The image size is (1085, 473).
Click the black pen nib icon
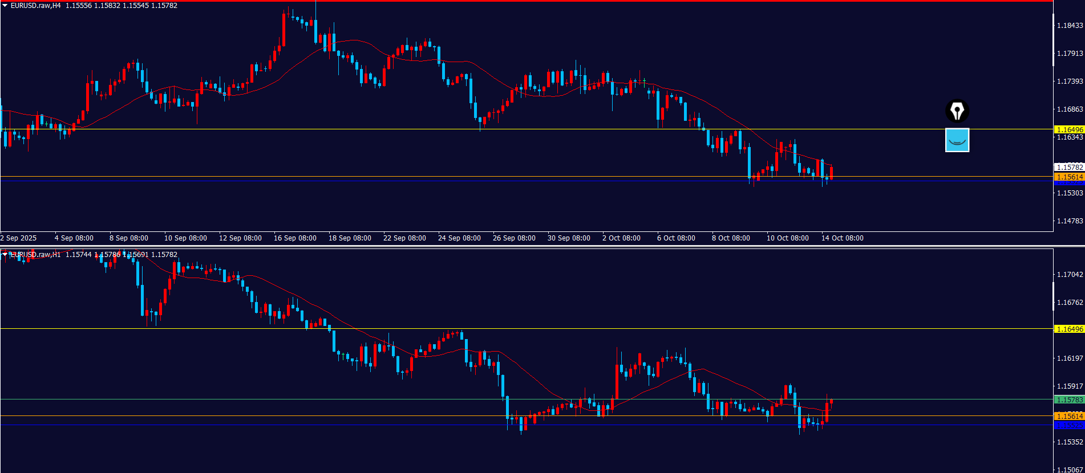pos(957,111)
